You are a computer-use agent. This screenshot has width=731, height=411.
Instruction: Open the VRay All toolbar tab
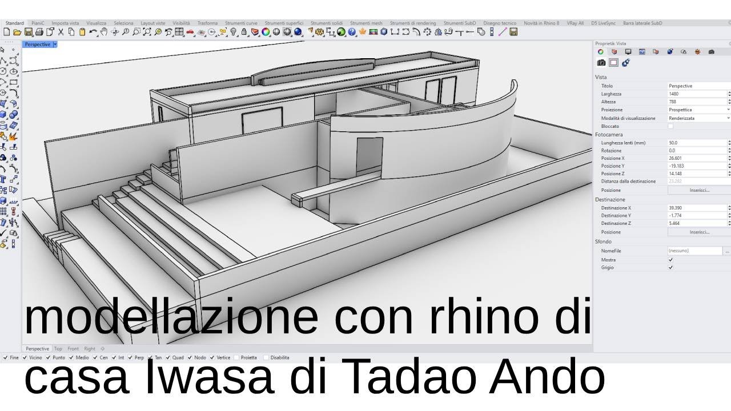click(x=575, y=23)
